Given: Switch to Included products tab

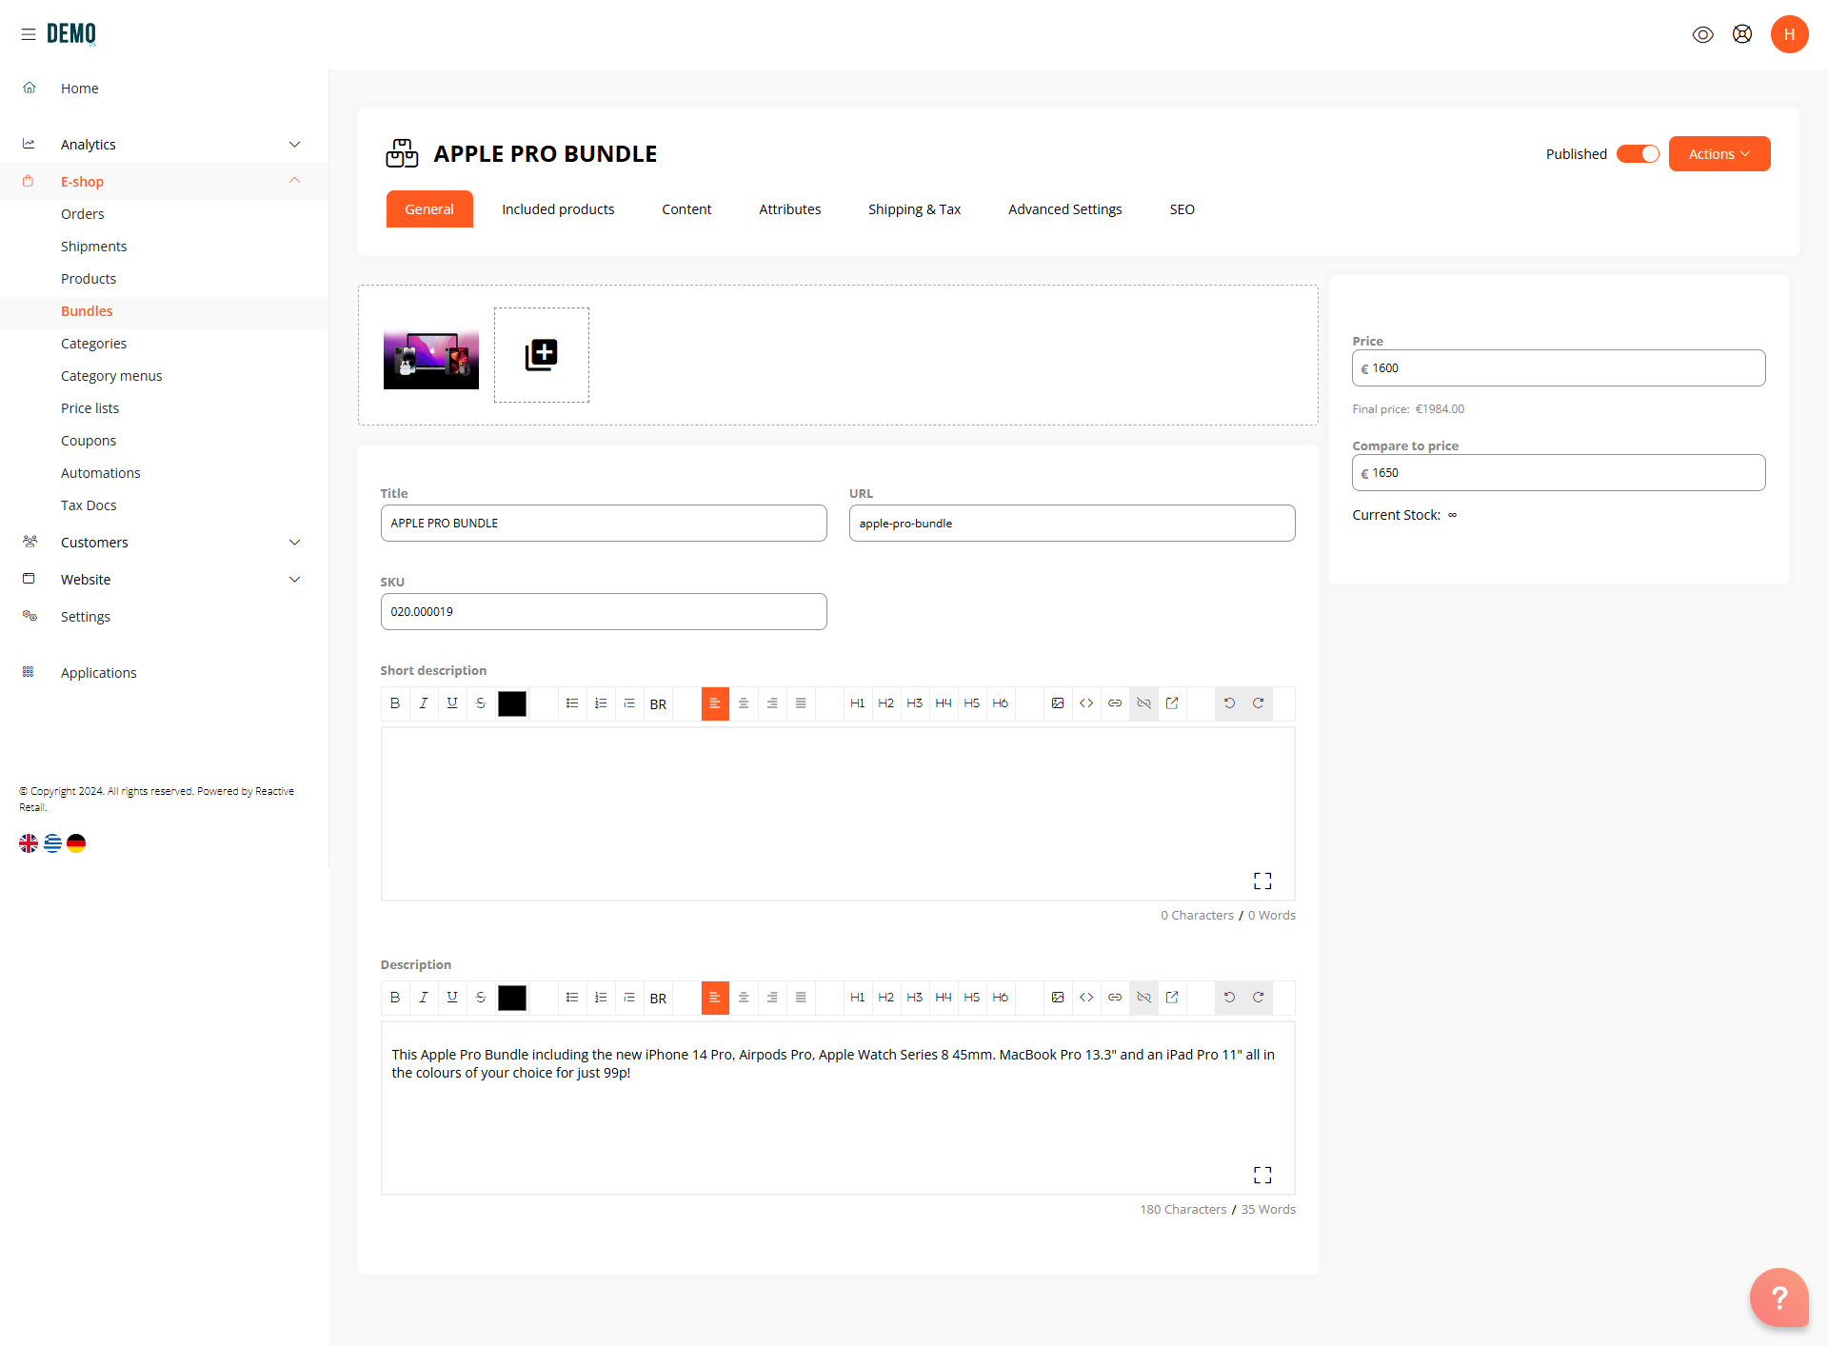Looking at the screenshot, I should pos(558,209).
